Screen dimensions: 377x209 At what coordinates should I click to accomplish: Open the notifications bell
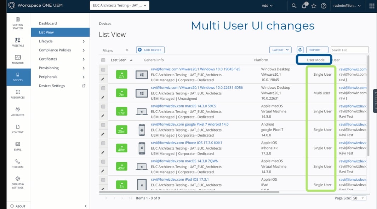tap(304, 6)
